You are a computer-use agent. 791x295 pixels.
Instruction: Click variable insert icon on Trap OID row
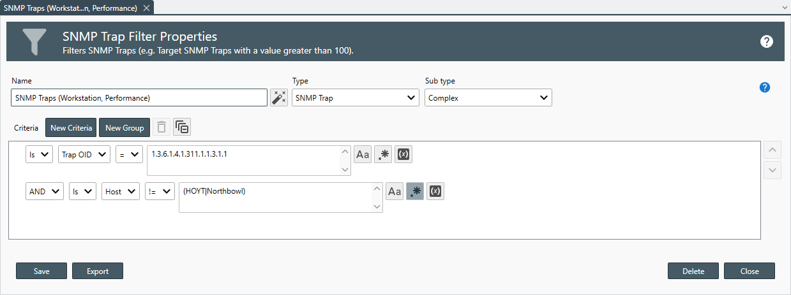point(403,154)
